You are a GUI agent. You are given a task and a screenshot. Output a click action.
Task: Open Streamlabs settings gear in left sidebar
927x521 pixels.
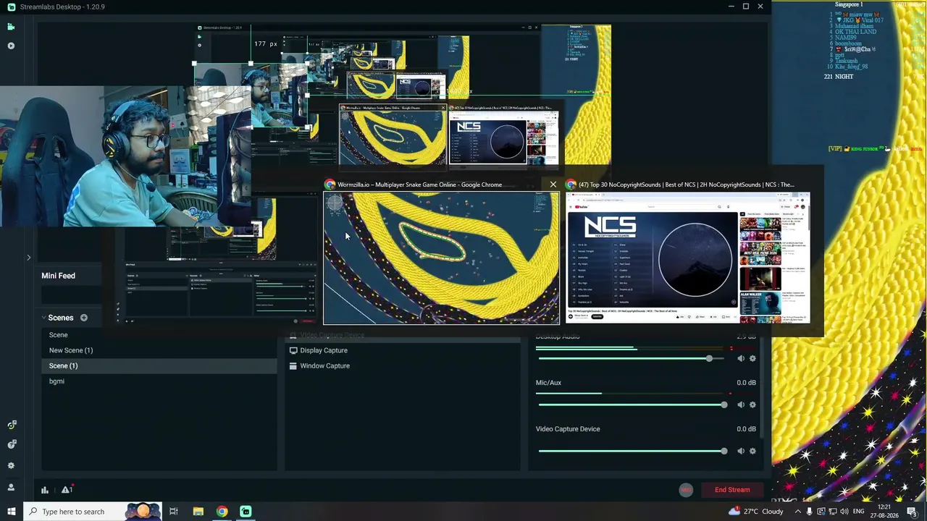pos(11,465)
